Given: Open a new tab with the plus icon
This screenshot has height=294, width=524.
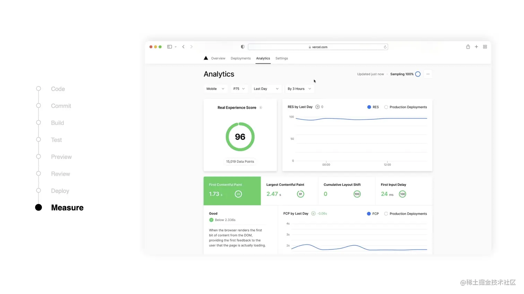Looking at the screenshot, I should tap(477, 47).
